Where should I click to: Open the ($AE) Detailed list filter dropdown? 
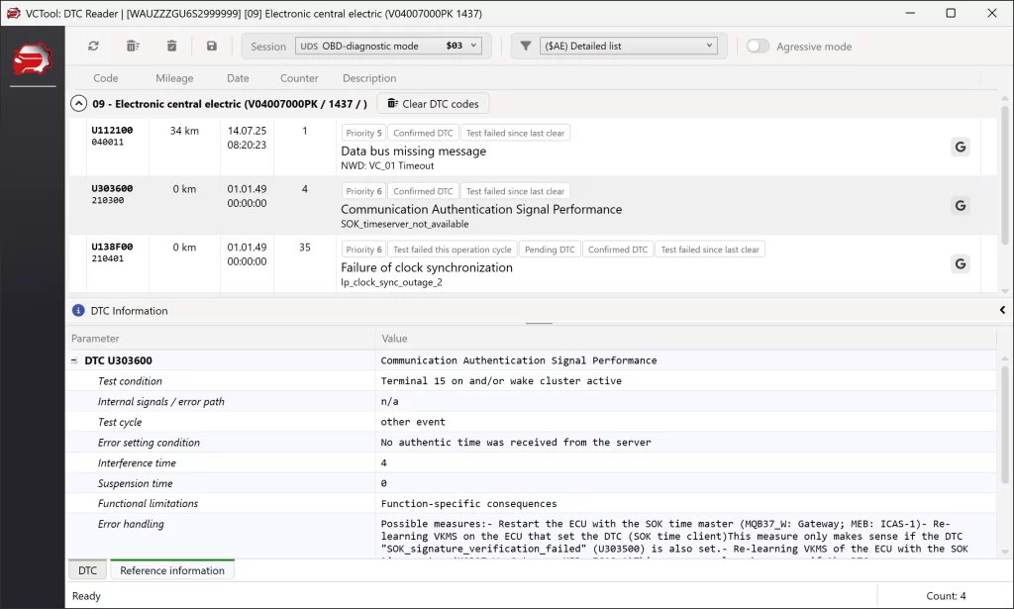click(x=628, y=46)
